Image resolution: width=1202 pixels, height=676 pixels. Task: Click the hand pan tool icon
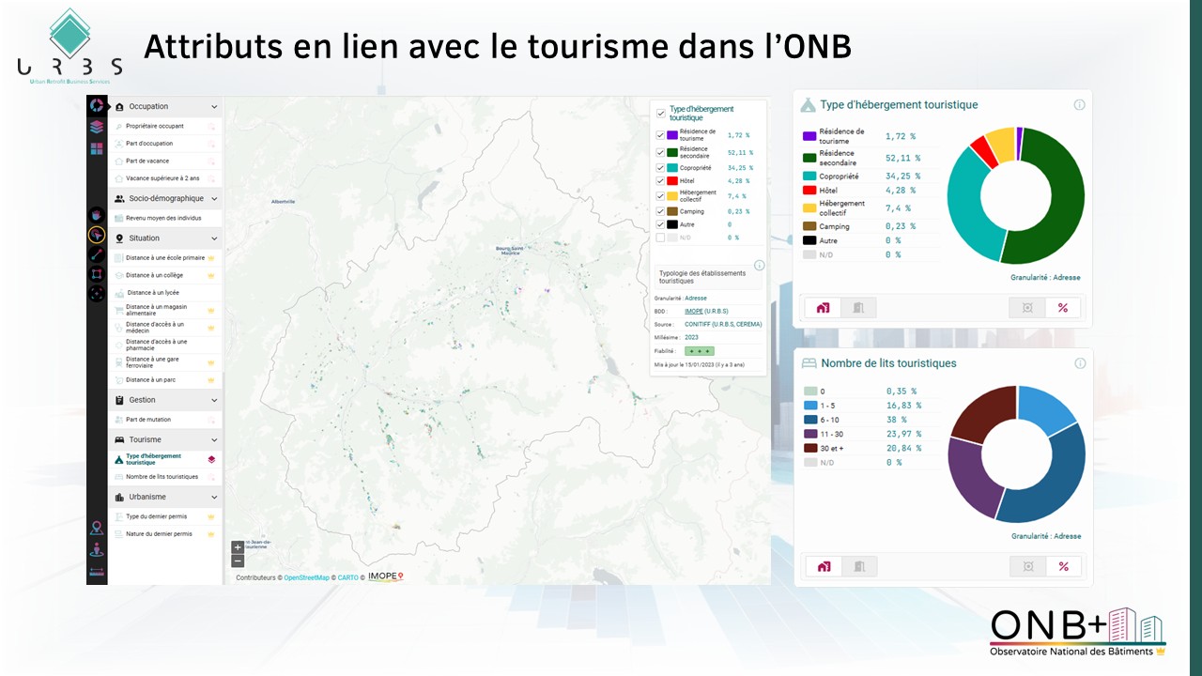click(x=97, y=215)
